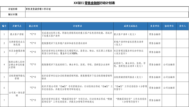Click the 重点客户营销 cell in row 1
This screenshot has height=107, width=189.
tap(17, 34)
